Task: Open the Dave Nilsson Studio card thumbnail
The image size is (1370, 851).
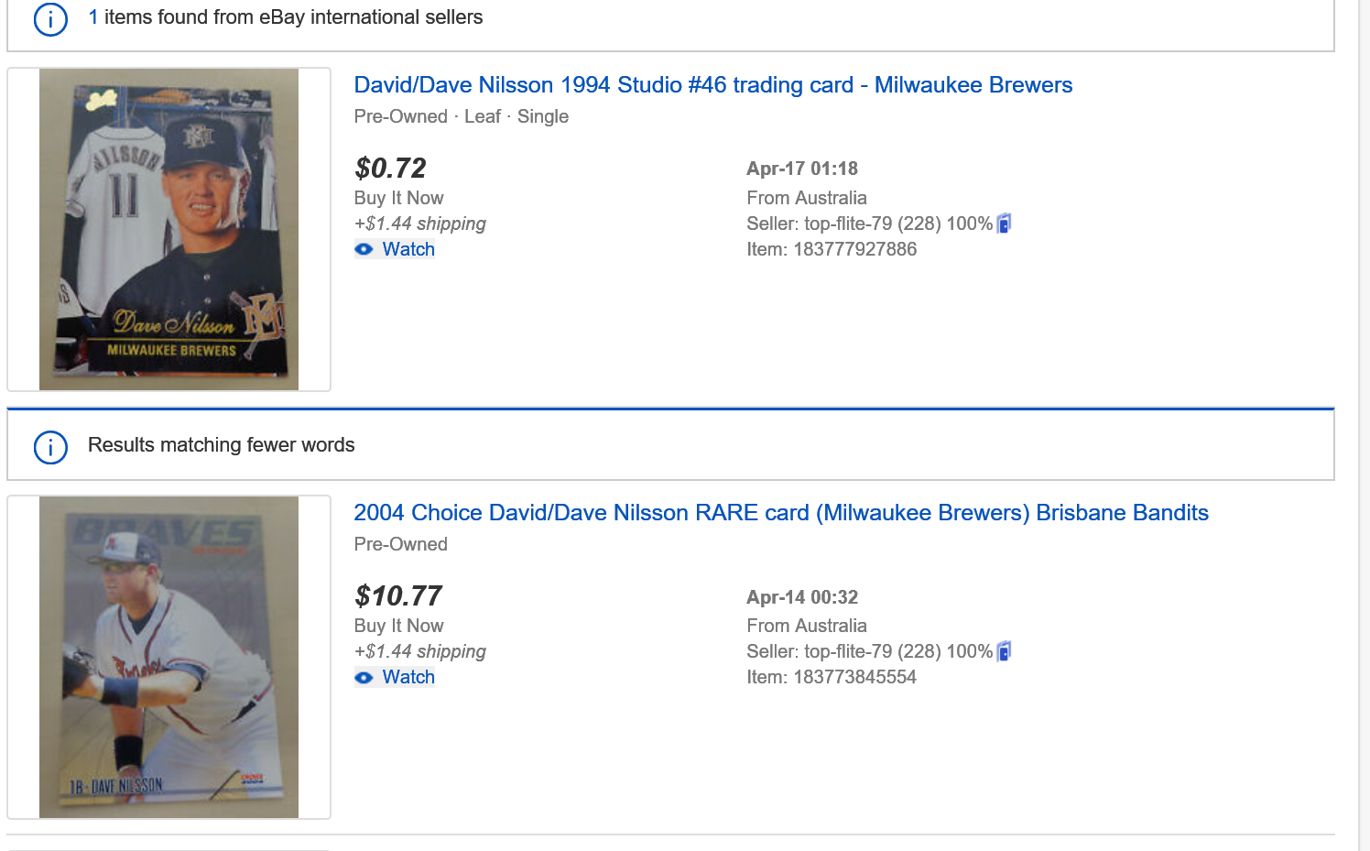Action: tap(169, 229)
